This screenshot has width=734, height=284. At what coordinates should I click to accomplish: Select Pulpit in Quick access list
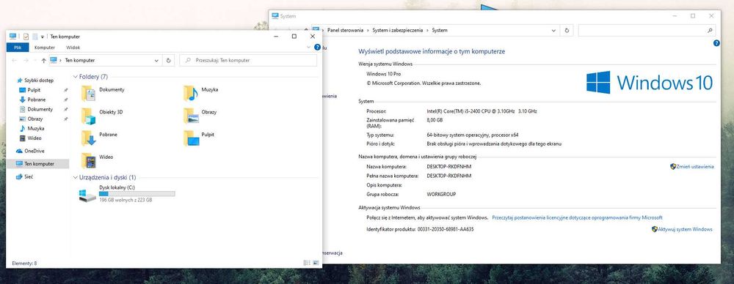tap(34, 90)
